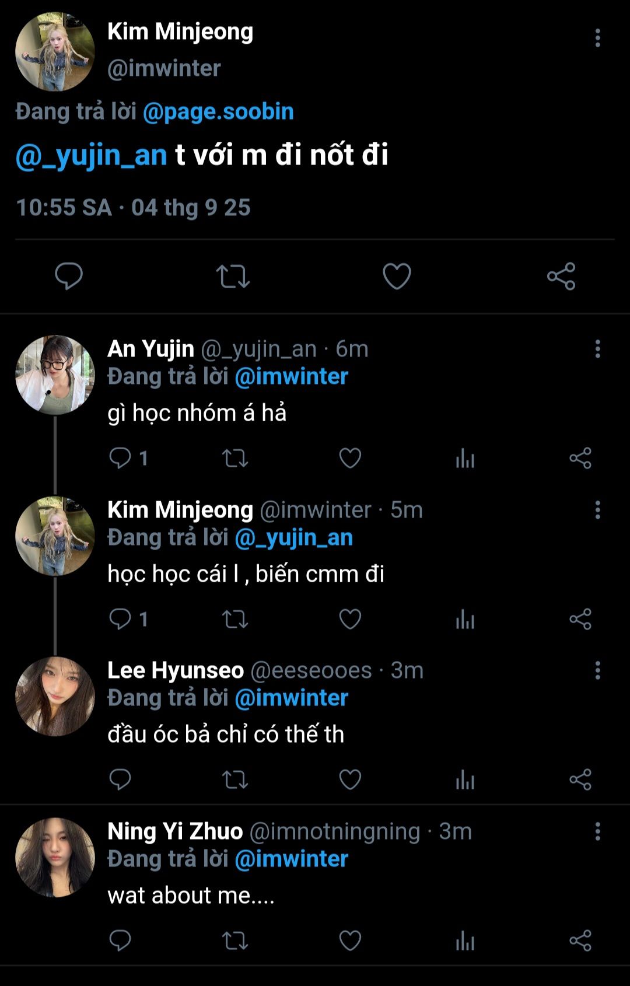630x986 pixels.
Task: Share Kim Minjeong's 'biến cmm đi' reply
Action: coord(580,619)
